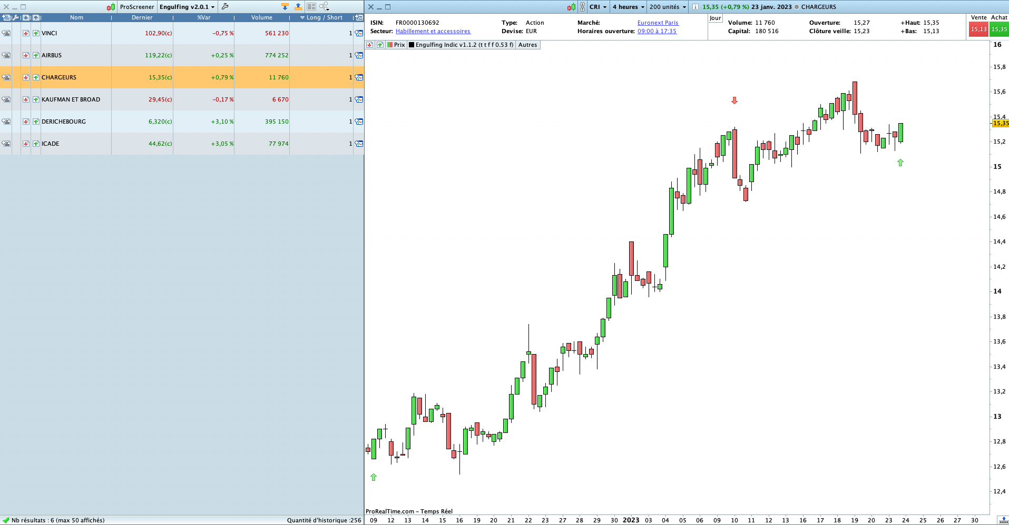Click the Jour label in the quote panel
The height and width of the screenshot is (525, 1009).
tap(715, 18)
